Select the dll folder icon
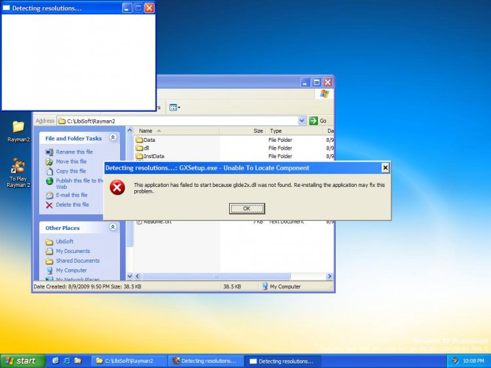 pyautogui.click(x=139, y=148)
